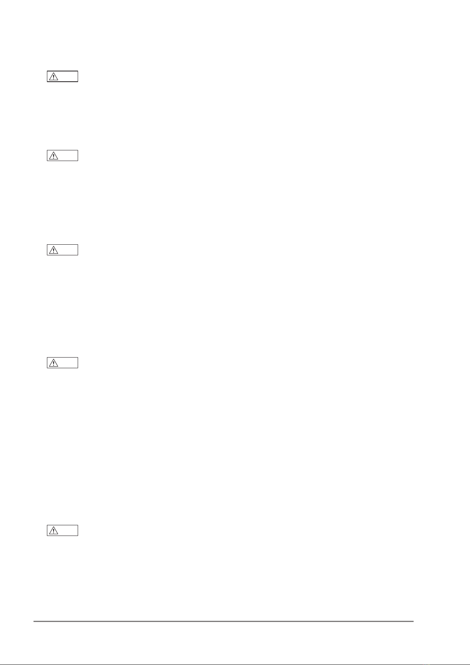Select the fourth warning triangle icon

[x=53, y=363]
